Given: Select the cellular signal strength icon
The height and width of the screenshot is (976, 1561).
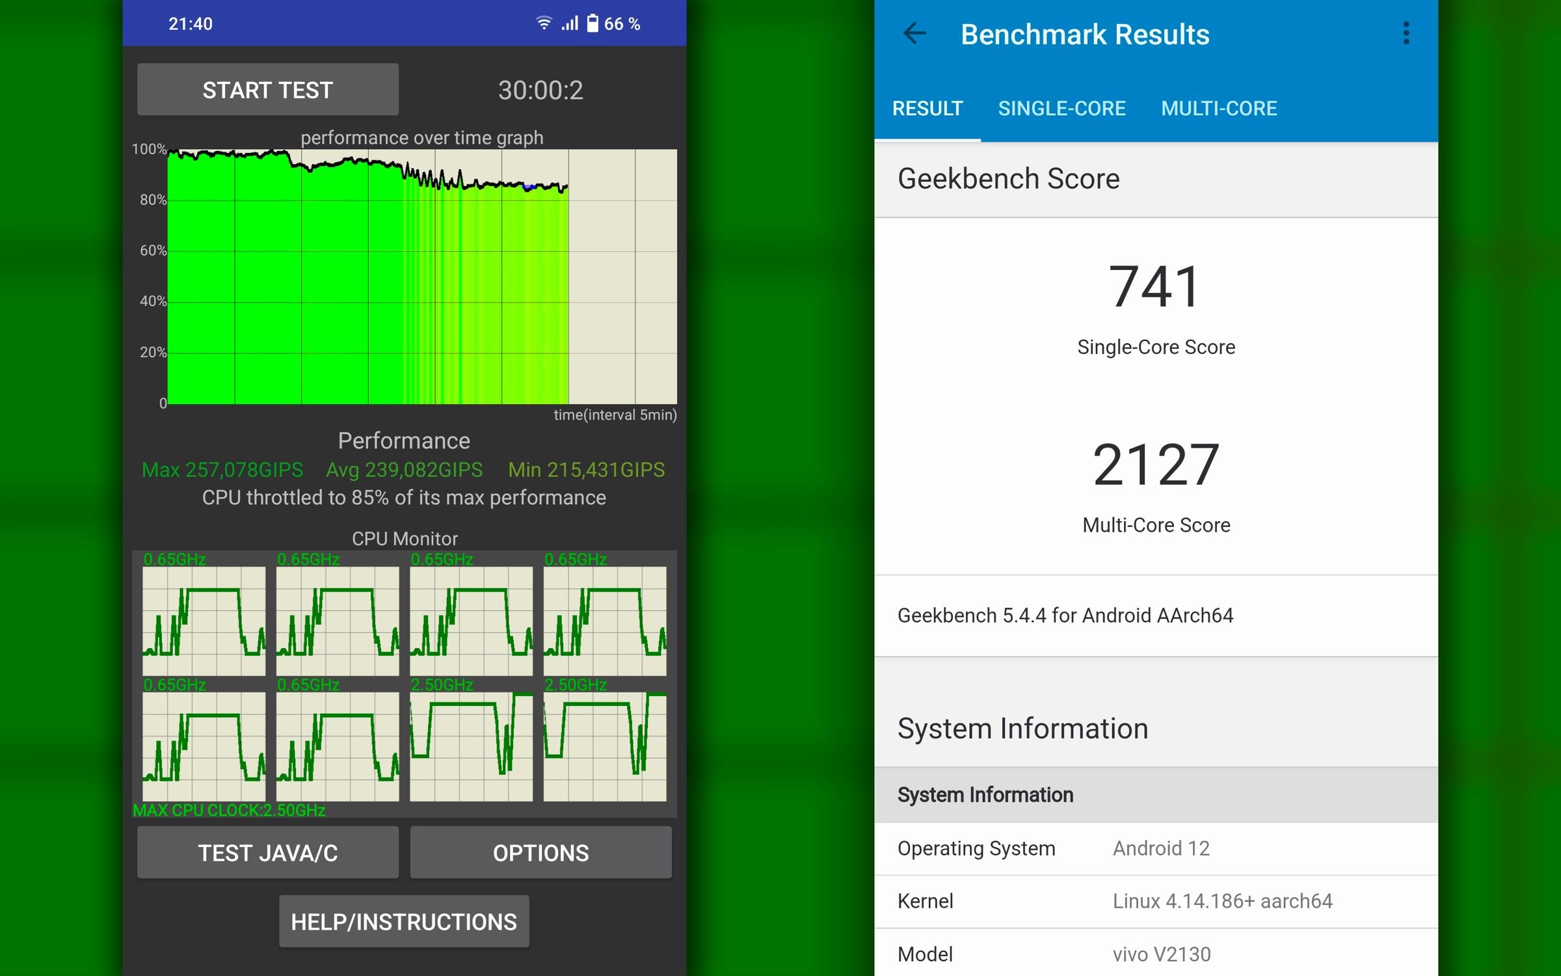Looking at the screenshot, I should (x=569, y=23).
